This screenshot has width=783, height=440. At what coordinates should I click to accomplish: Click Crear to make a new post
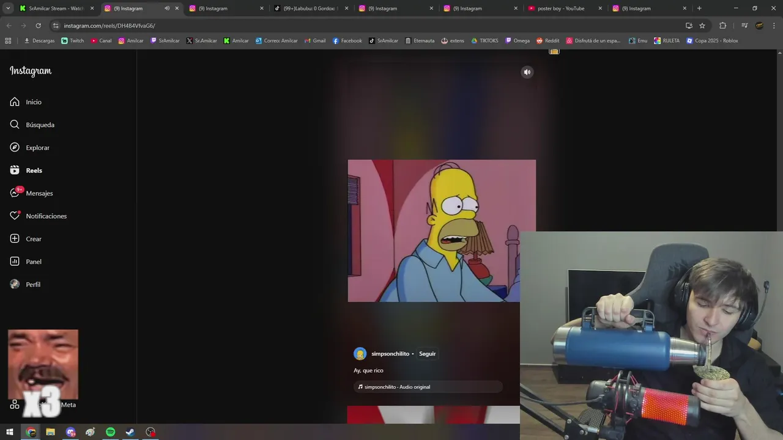coord(26,239)
